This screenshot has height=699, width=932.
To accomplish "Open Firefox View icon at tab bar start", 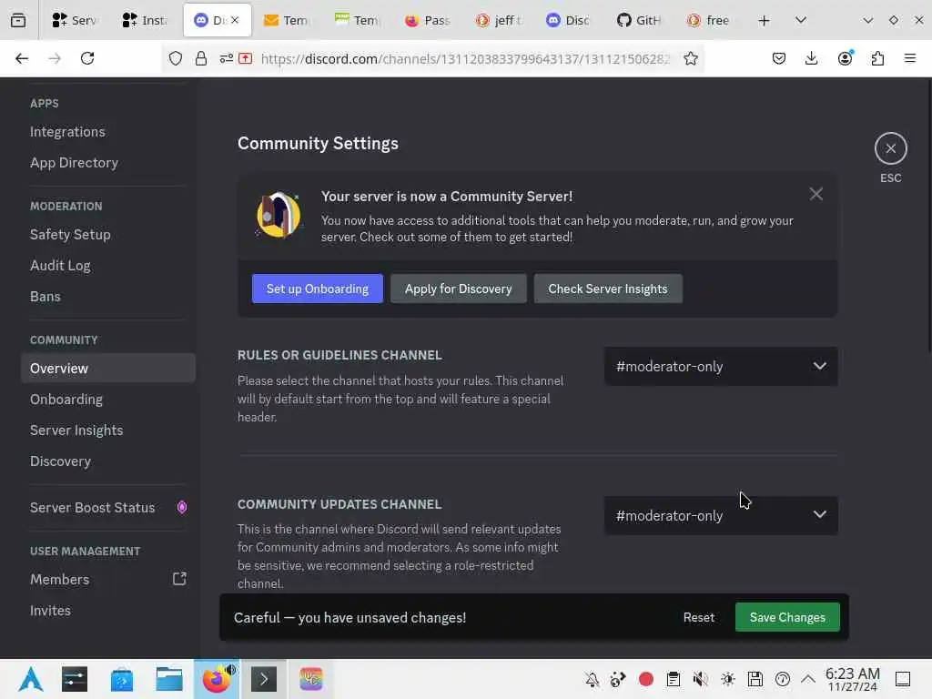I will tap(18, 21).
